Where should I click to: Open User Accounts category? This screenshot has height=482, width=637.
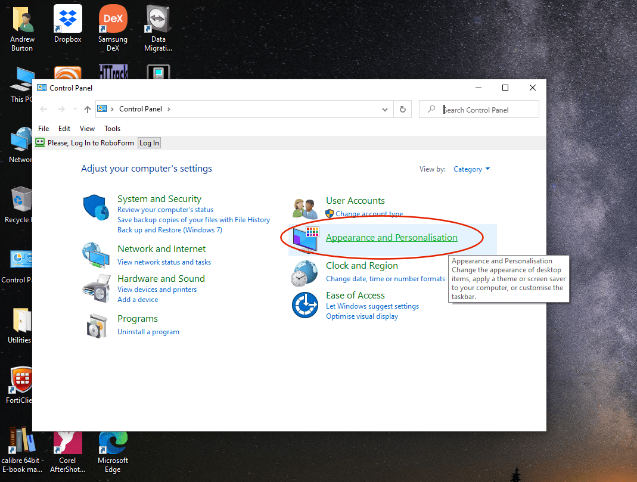355,201
